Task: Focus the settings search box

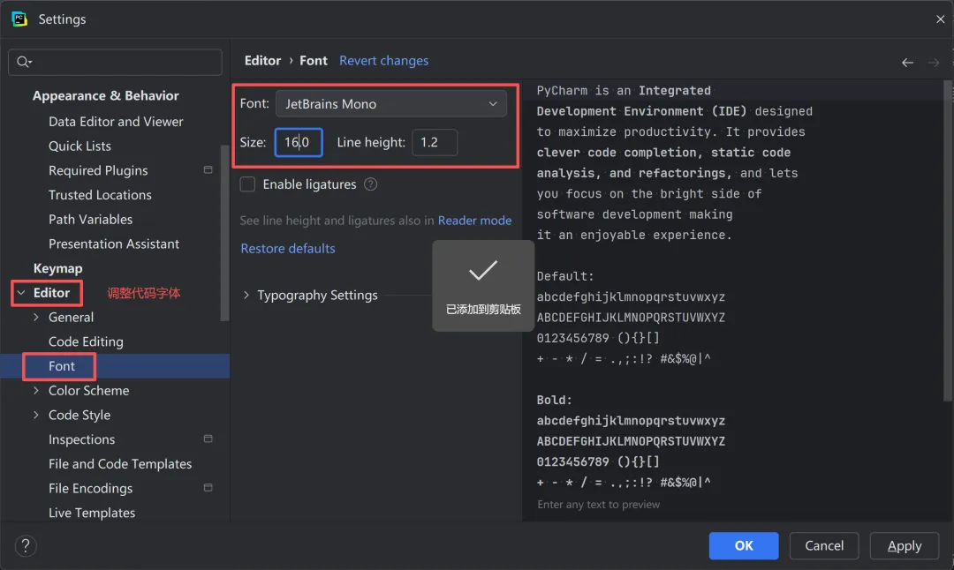Action: click(x=115, y=62)
